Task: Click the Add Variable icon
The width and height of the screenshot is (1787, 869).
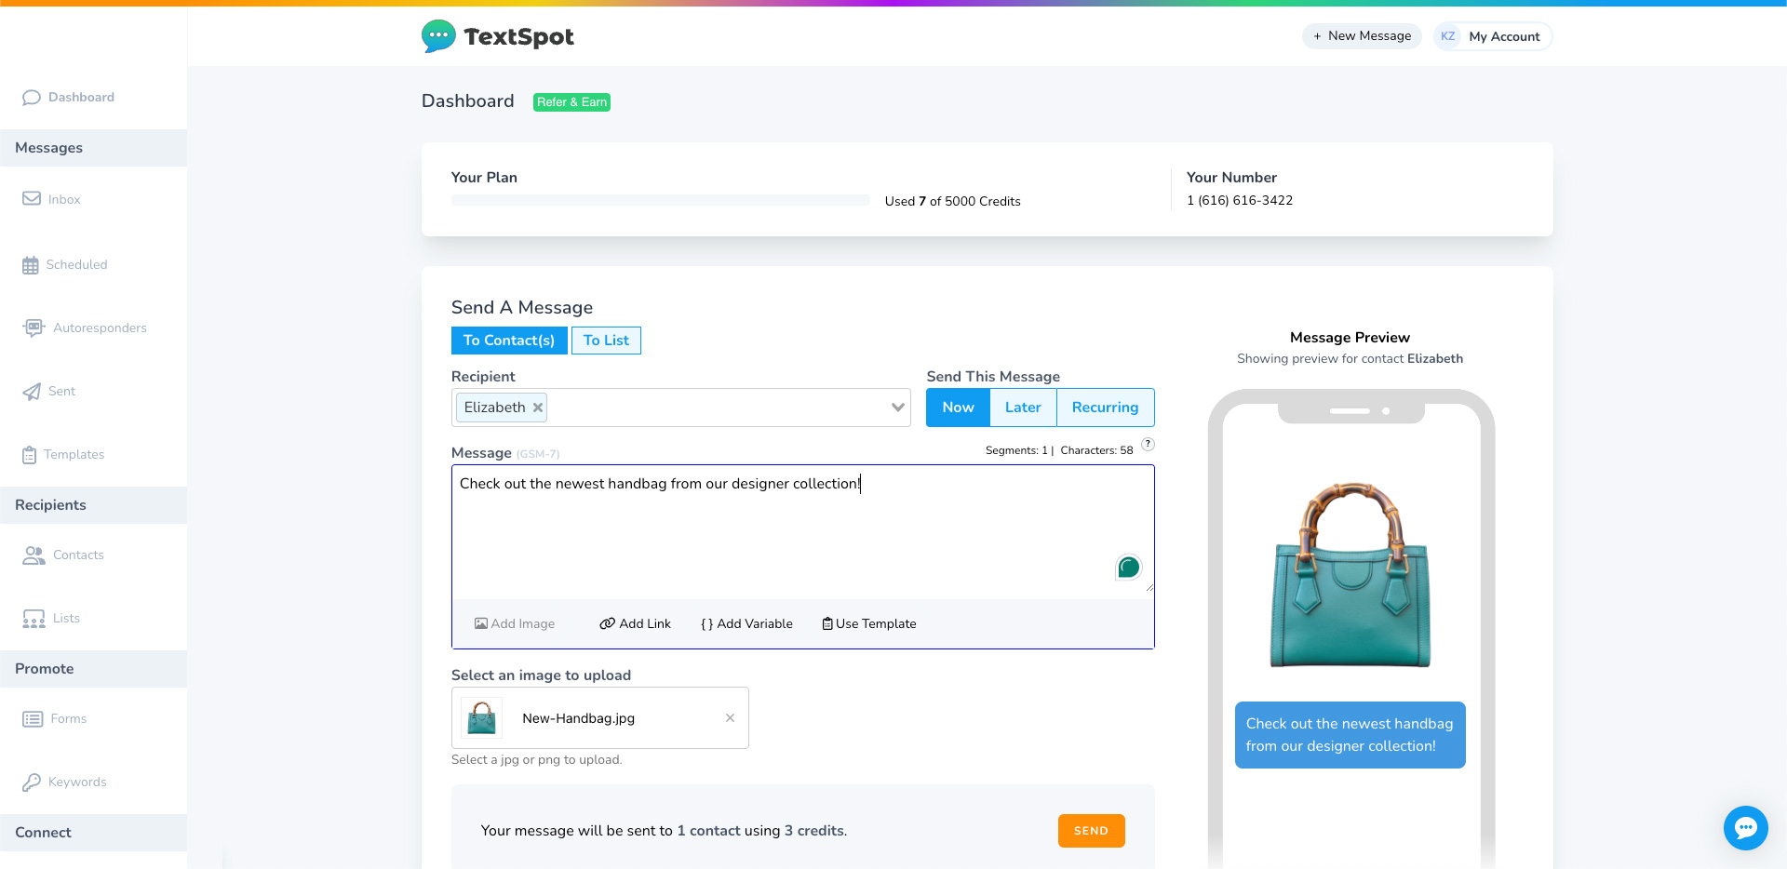Action: click(706, 623)
